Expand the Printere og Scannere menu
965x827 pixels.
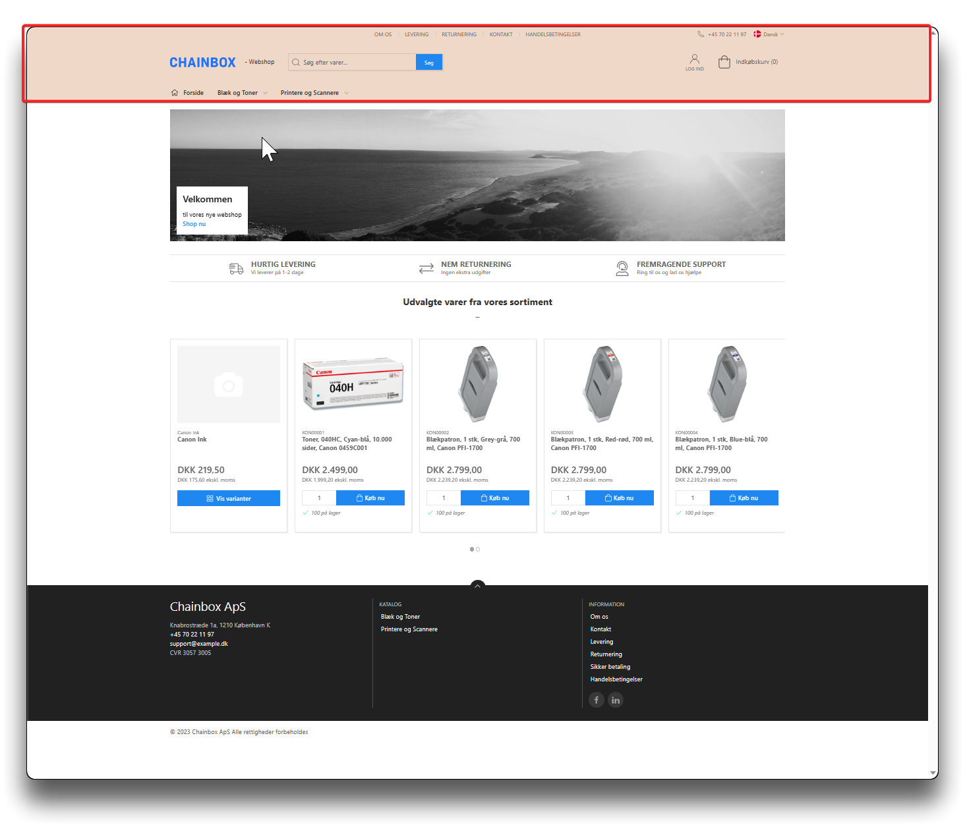[314, 93]
